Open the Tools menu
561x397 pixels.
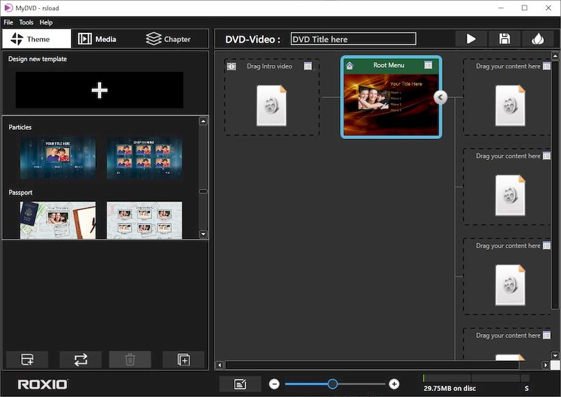point(26,22)
